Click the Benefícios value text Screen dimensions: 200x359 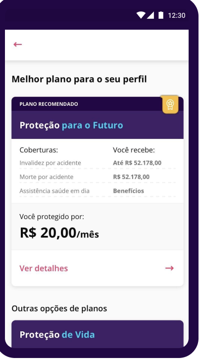pos(129,191)
